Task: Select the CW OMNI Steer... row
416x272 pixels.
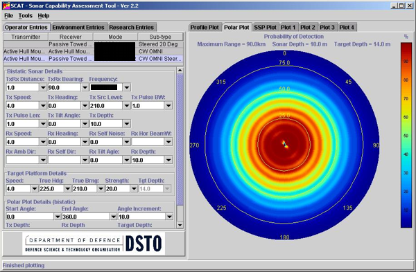Action: [x=93, y=59]
